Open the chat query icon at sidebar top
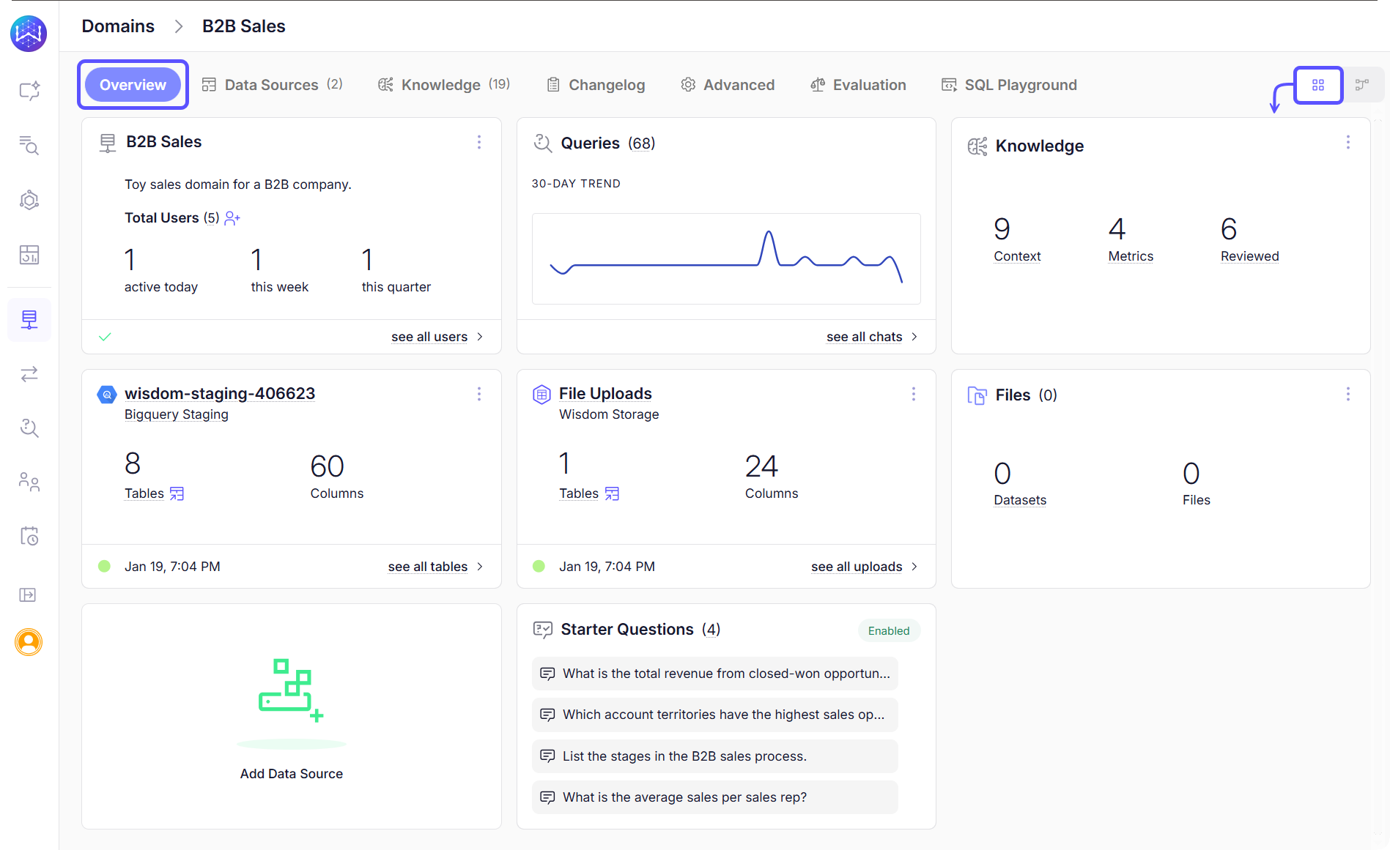Viewport: 1390px width, 850px height. pos(29,90)
